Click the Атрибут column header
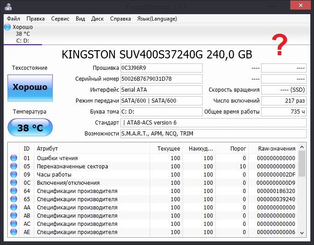The height and width of the screenshot is (245, 314). click(92, 149)
